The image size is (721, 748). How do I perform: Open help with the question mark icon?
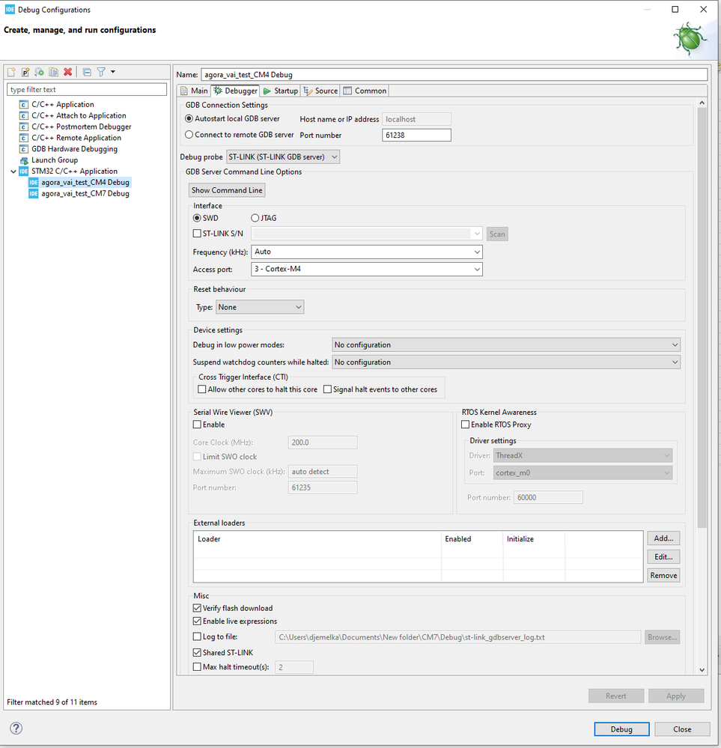pos(16,728)
